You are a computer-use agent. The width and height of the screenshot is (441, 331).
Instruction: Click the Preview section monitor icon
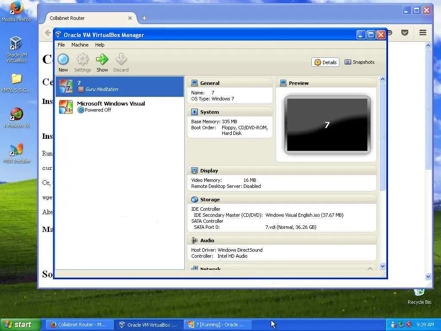pyautogui.click(x=283, y=83)
